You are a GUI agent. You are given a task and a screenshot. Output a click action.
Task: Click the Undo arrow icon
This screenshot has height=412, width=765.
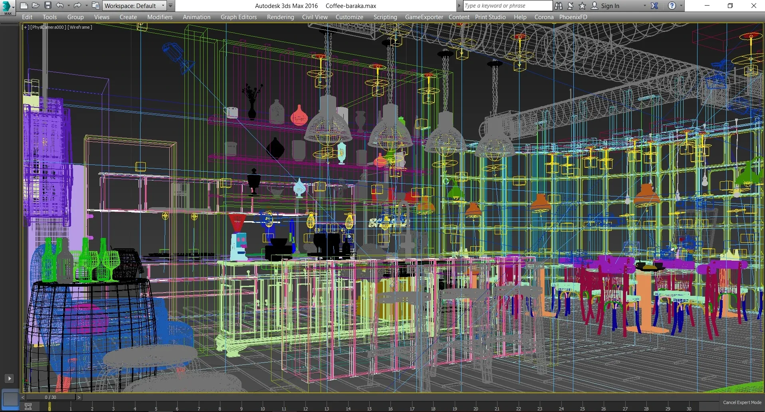(x=60, y=6)
